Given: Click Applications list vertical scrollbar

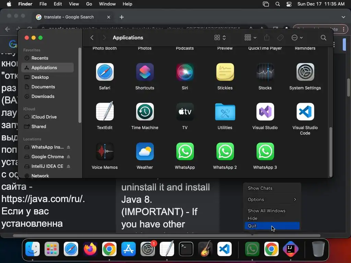Looking at the screenshot, I should click(x=331, y=152).
